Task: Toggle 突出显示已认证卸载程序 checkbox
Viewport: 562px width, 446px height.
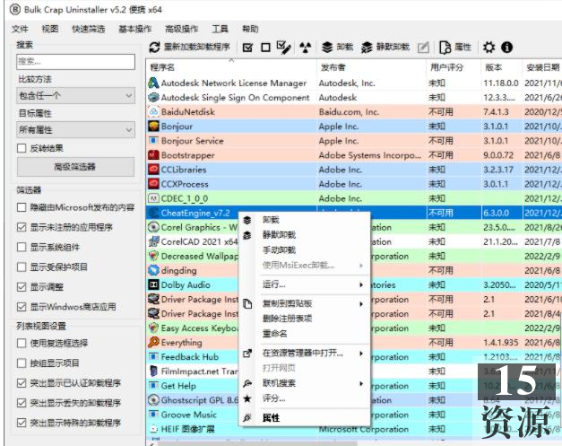Action: (22, 383)
